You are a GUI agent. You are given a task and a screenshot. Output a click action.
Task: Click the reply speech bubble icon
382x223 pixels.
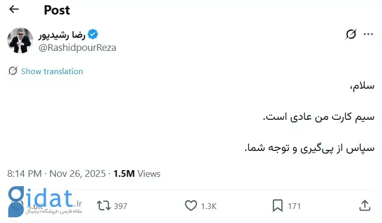(17, 206)
